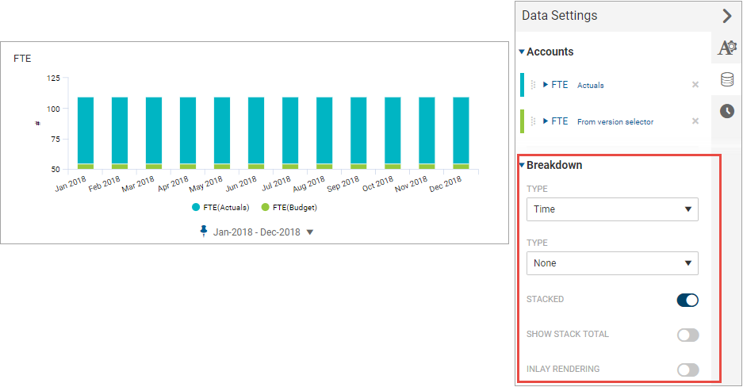
Task: Open the text formatting settings icon
Action: (727, 48)
